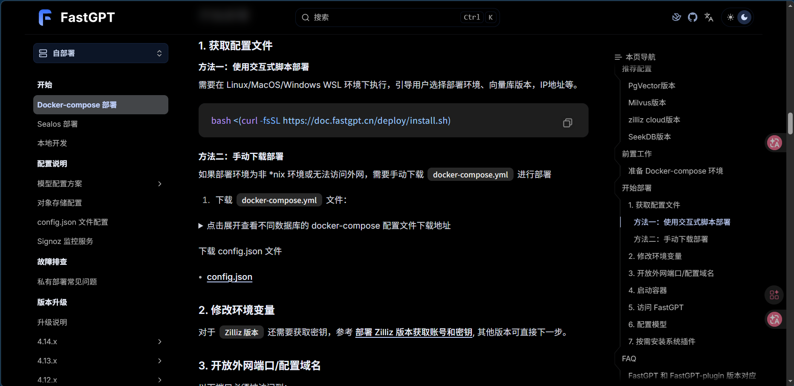Open Signoz 监控服务 page
This screenshot has width=794, height=386.
point(65,241)
